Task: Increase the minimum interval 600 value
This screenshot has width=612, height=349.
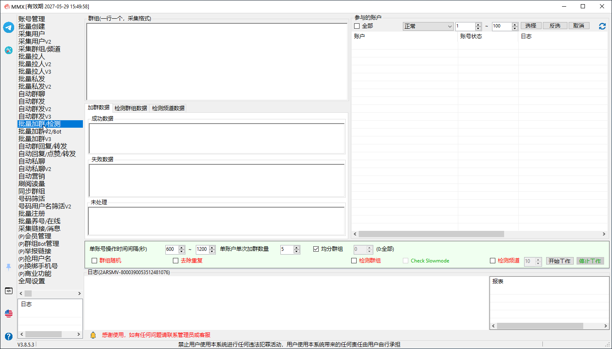Action: coord(182,248)
